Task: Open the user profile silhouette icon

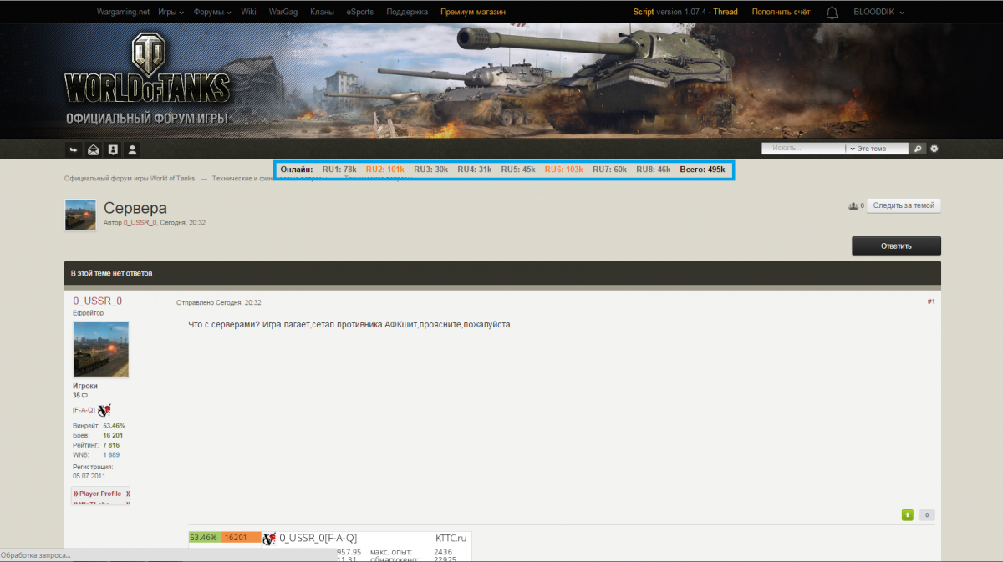Action: click(x=132, y=149)
